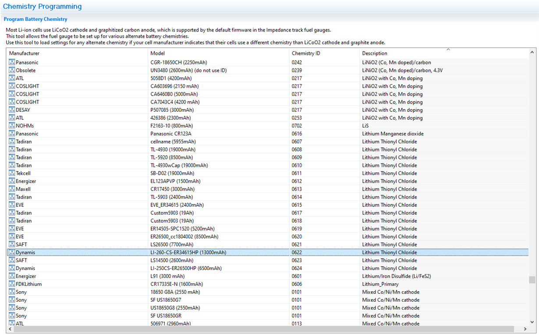539x335 pixels.
Task: Select the SB-D02 (19000mAh) model cell
Action: [x=173, y=173]
